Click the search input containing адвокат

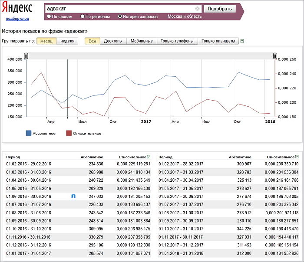[120, 9]
